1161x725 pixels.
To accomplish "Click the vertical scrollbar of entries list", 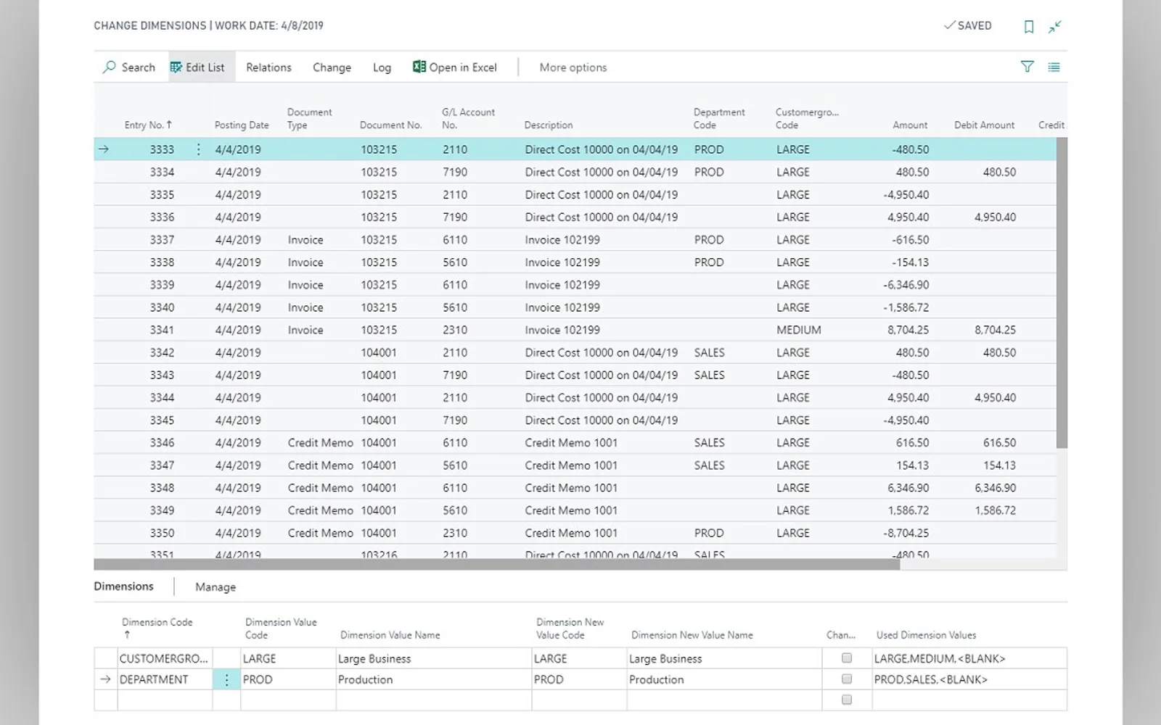I will coord(1062,293).
